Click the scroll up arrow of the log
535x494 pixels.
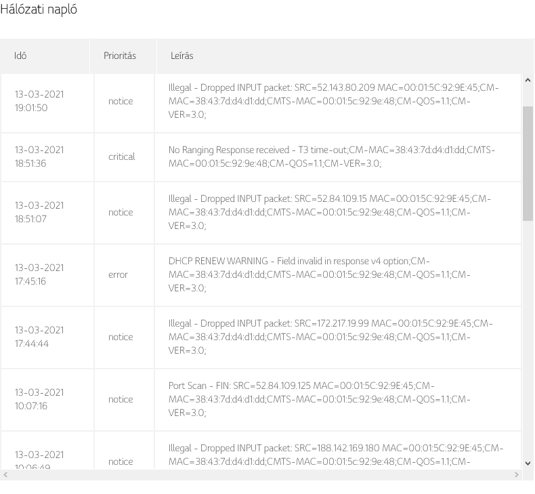[x=528, y=80]
